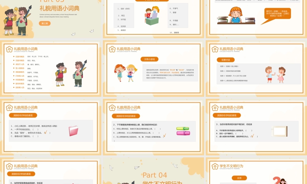Click the flower logo on the quiz question 2 slide

[x=112, y=108]
